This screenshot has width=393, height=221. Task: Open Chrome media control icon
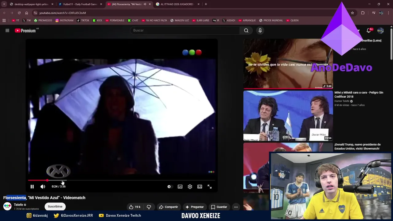[x=373, y=13]
